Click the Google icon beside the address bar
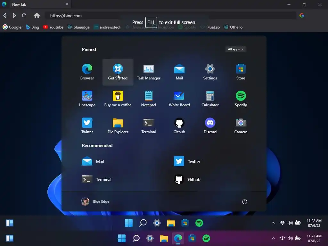This screenshot has width=328, height=246. tap(302, 15)
